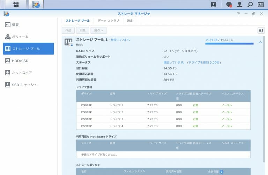Click the 884 MB available capacity value

169,80
